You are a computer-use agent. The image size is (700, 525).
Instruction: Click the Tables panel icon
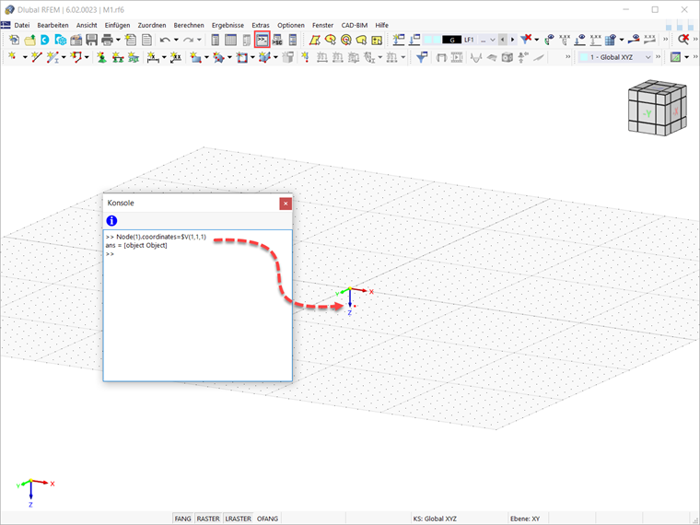[x=231, y=40]
